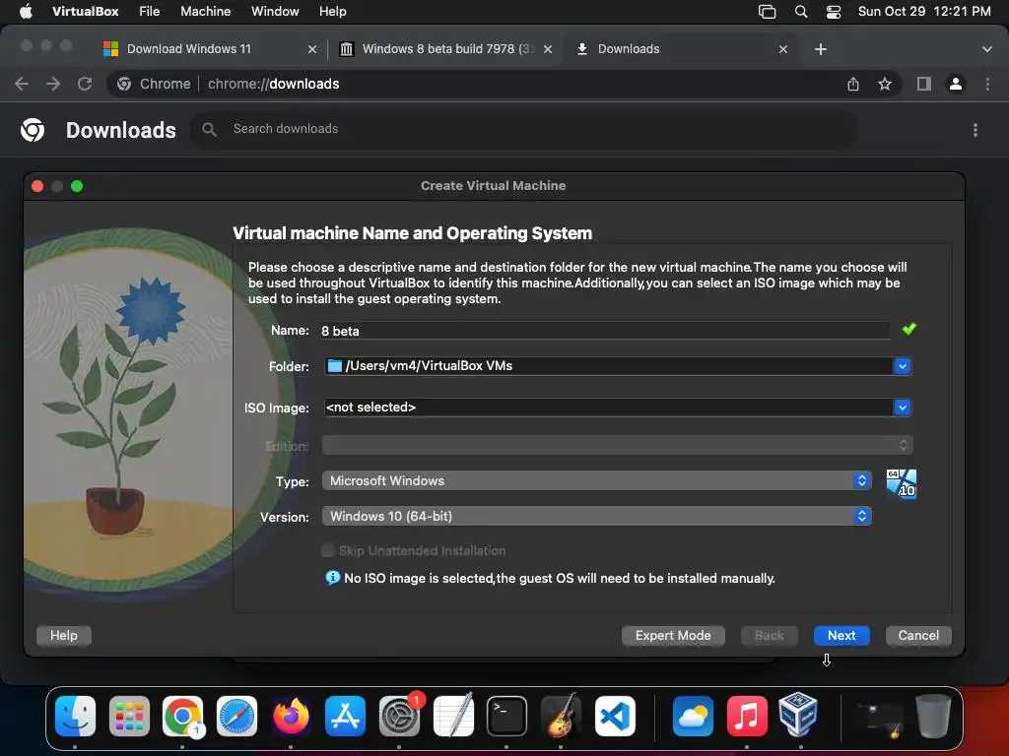Open the Edition dropdown
This screenshot has height=756, width=1009.
click(x=617, y=445)
